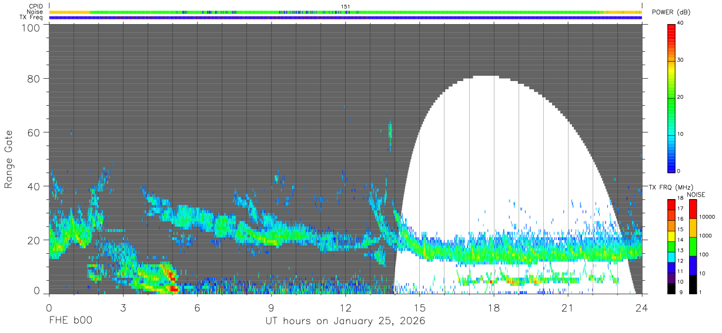Click the TX Freq indicator strip above the plot

346,18
